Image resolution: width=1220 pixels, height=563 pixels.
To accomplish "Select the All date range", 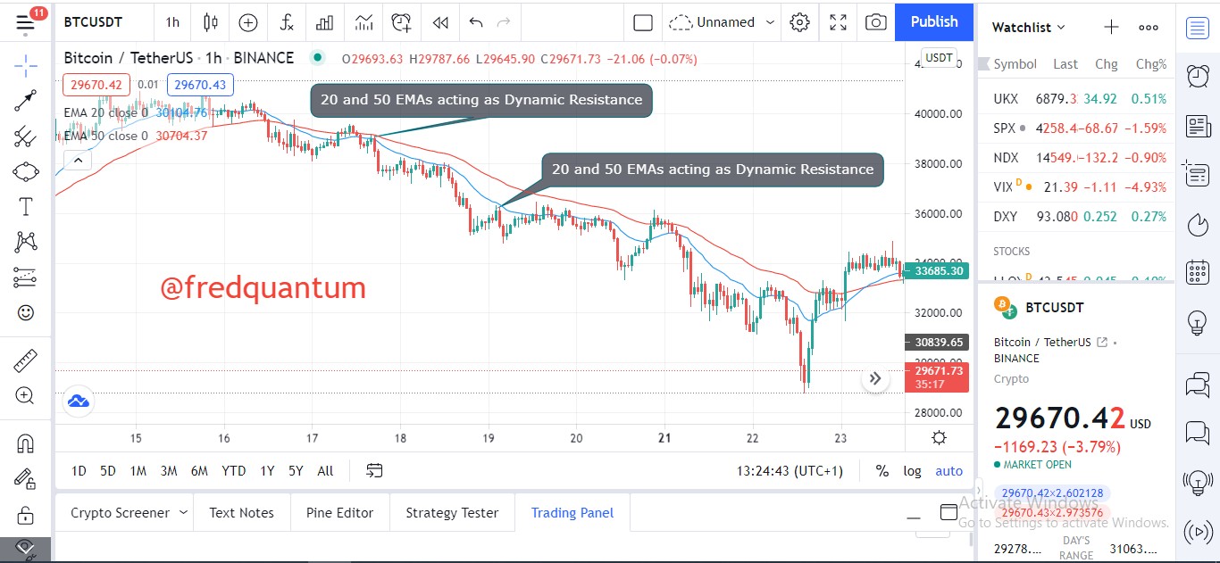I will [x=325, y=471].
